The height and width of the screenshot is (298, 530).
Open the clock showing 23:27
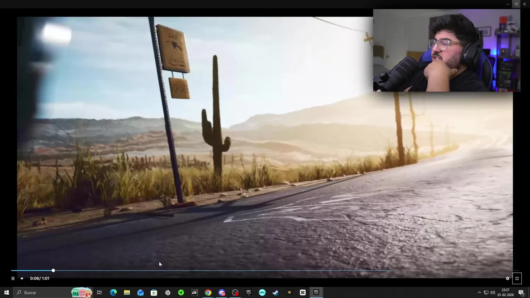tap(506, 293)
